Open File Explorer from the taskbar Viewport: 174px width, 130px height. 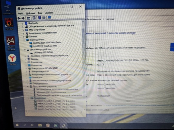(x=40, y=125)
